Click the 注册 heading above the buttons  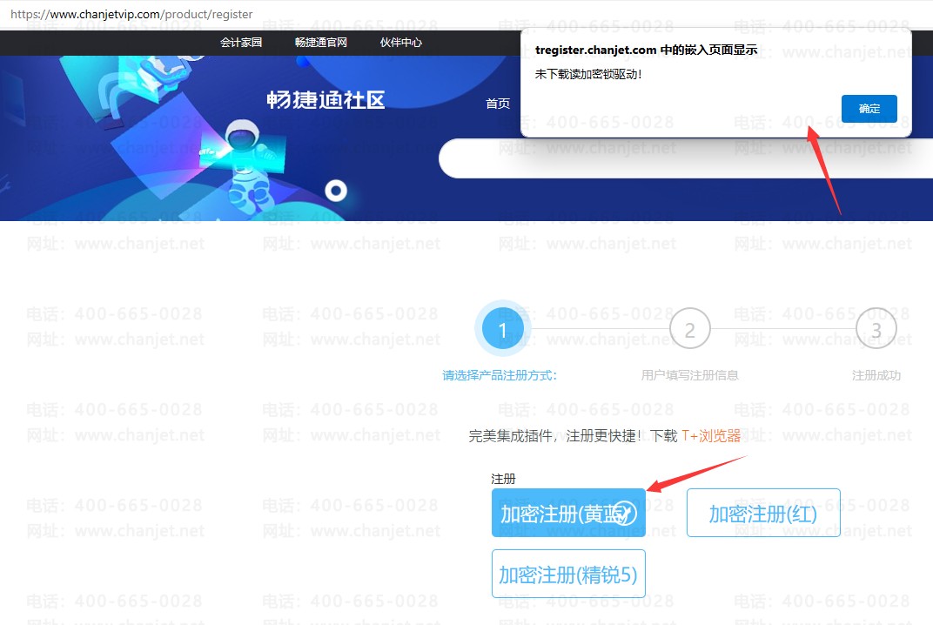[x=503, y=479]
